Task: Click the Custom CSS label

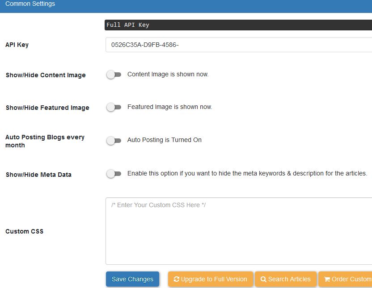Action: pos(25,231)
